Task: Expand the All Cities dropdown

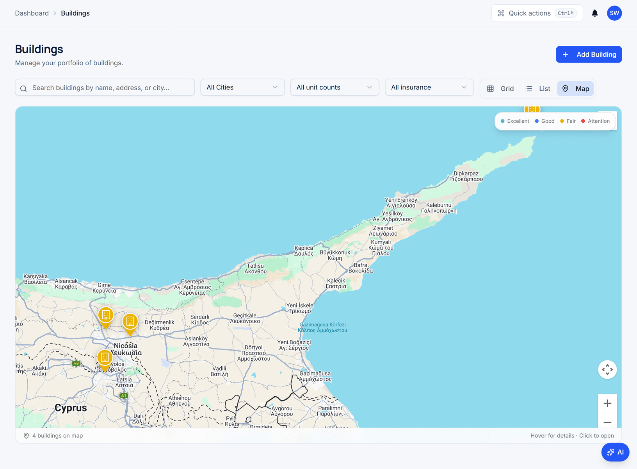Action: 242,88
